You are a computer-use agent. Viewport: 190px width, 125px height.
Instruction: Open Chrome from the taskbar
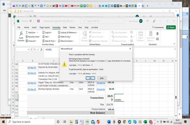(124, 122)
